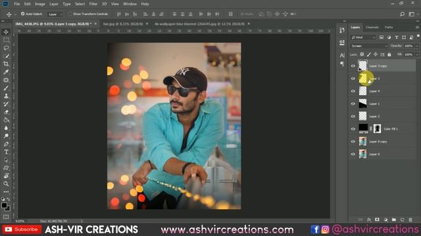Hide Color Fill 1 visibility eye

[x=353, y=129]
